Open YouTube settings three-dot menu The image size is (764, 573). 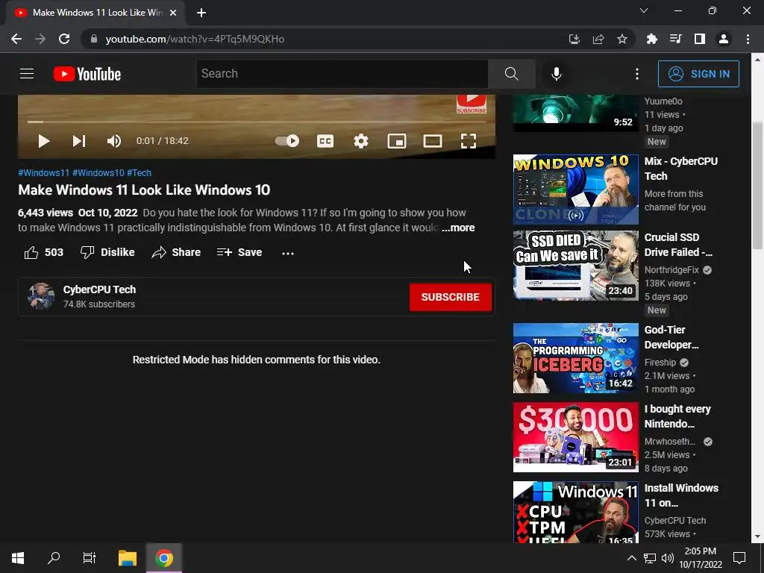637,74
